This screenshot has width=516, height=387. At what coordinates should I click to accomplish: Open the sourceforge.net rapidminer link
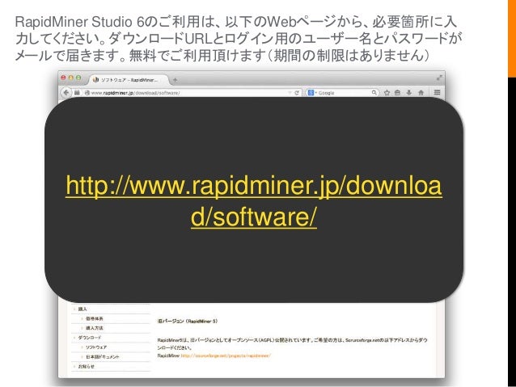point(226,355)
